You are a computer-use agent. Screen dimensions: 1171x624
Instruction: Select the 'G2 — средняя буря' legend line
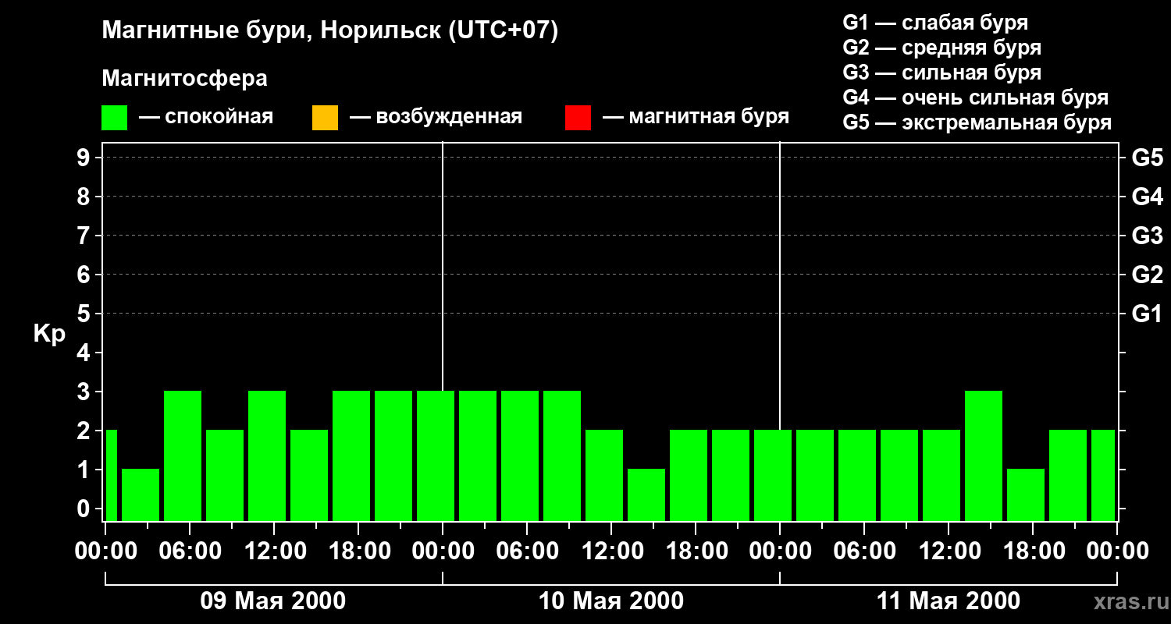point(941,48)
